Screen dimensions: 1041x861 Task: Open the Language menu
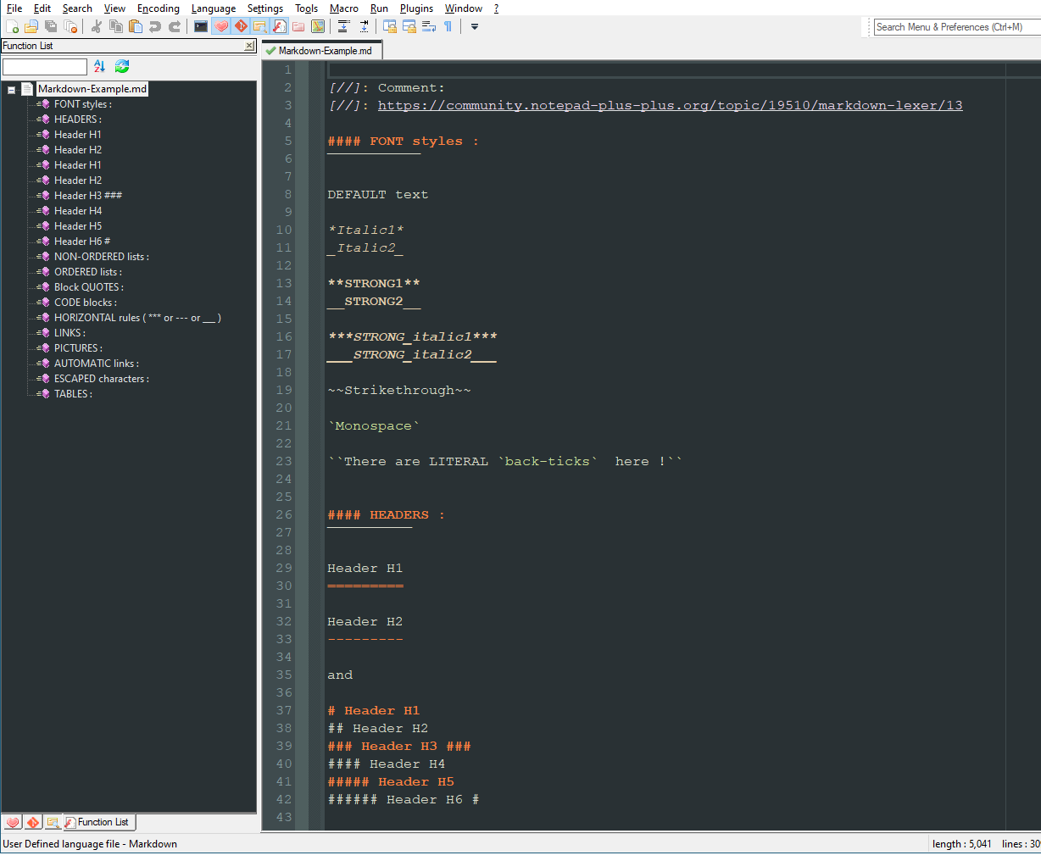pos(214,8)
